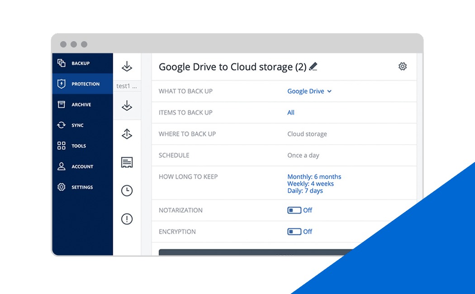
Task: Select Protection in the sidebar
Action: pyautogui.click(x=82, y=84)
